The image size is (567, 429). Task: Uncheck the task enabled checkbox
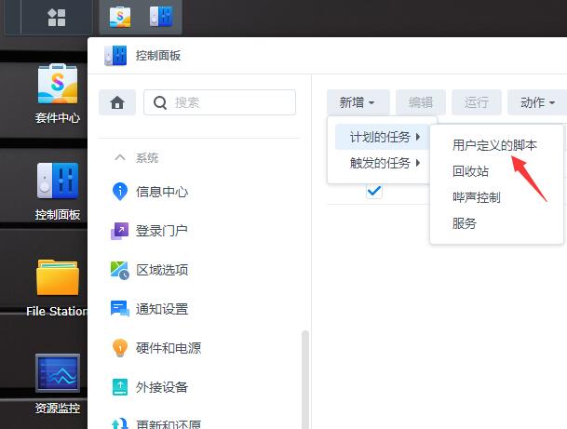374,191
